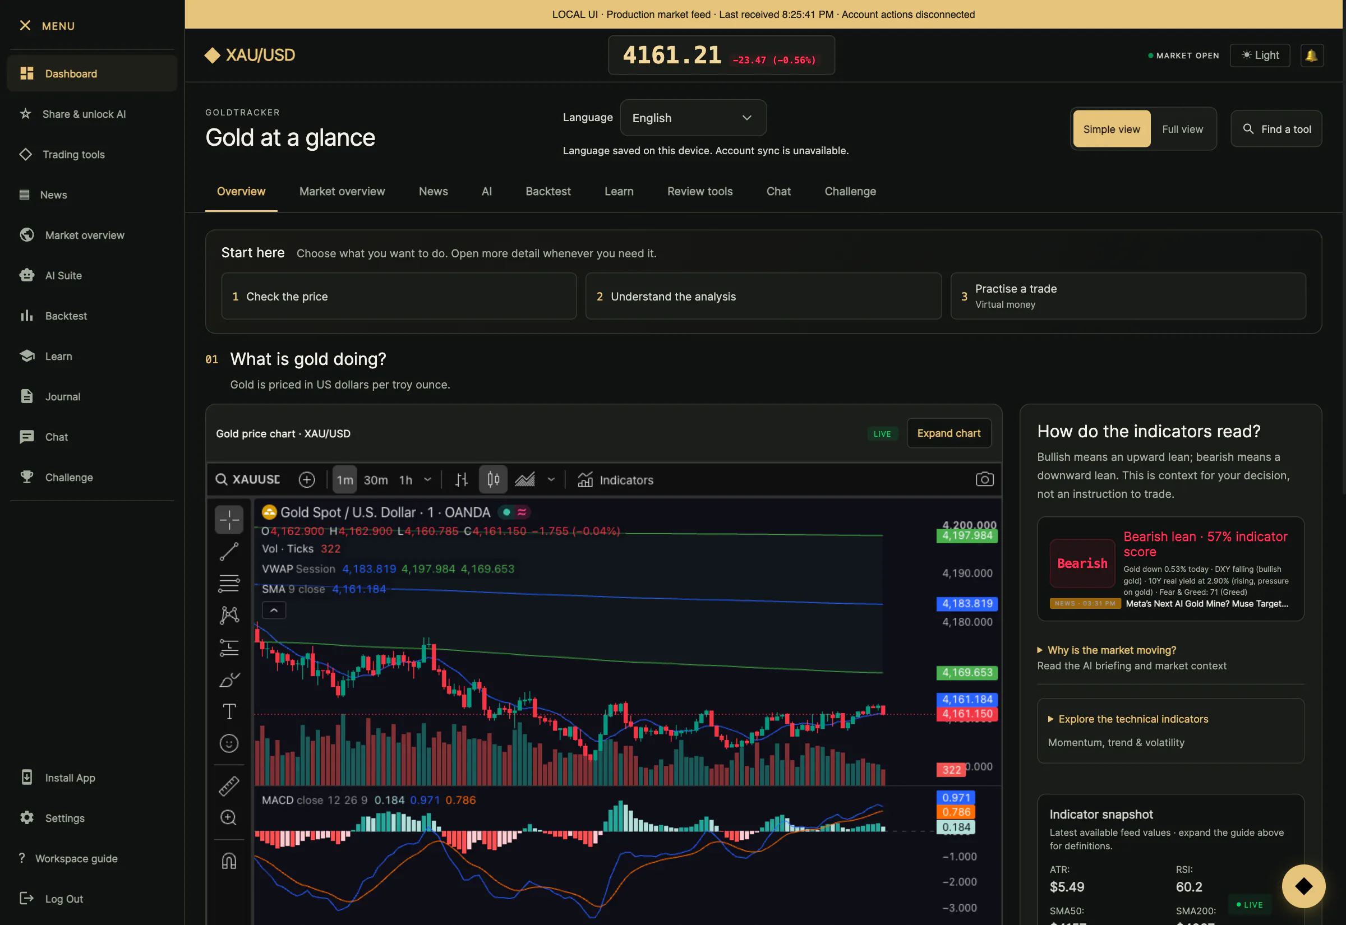Viewport: 1346px width, 925px height.
Task: Open the Learn tab
Action: (x=619, y=191)
